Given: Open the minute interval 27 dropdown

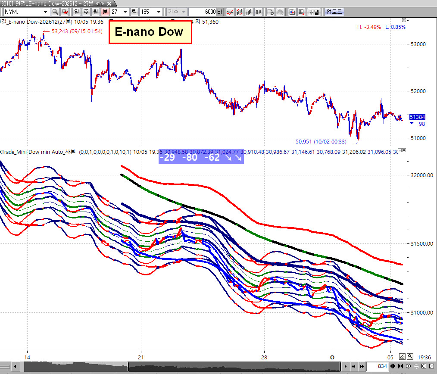Looking at the screenshot, I should tap(125, 12).
